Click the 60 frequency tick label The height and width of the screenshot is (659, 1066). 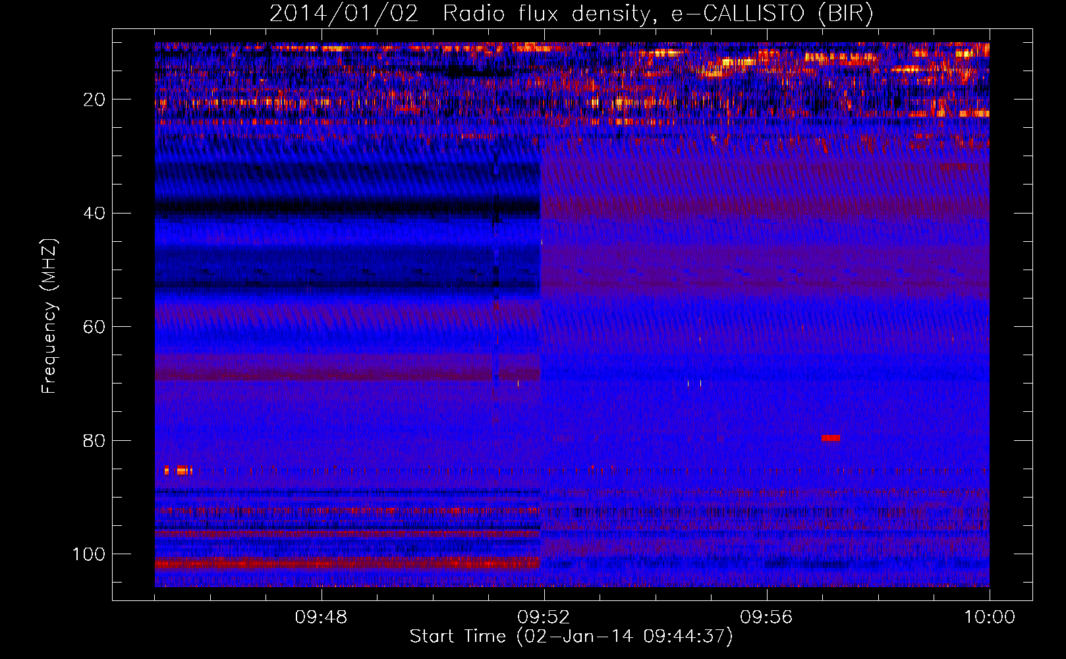coord(94,327)
